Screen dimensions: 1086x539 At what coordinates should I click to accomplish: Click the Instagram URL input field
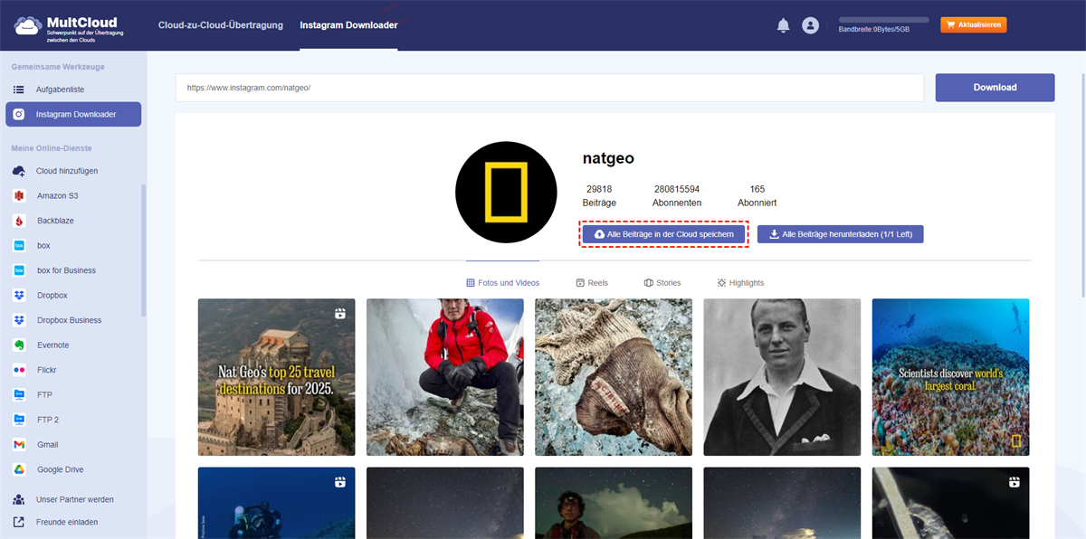click(x=549, y=88)
